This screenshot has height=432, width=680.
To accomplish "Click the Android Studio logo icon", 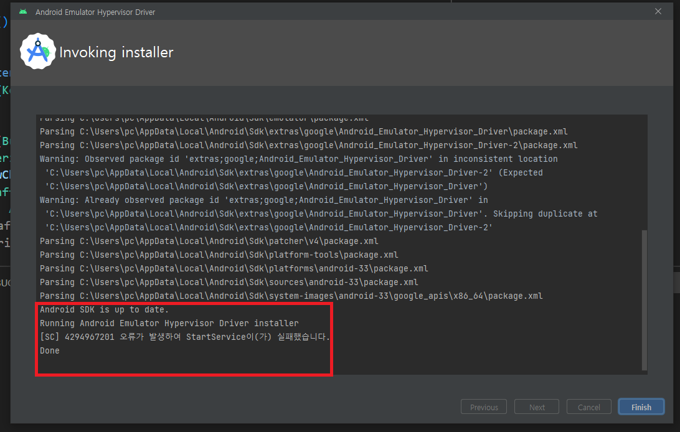I will [x=38, y=51].
